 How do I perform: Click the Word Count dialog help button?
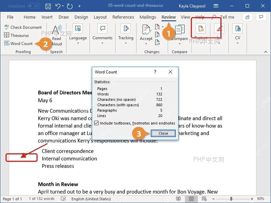pyautogui.click(x=155, y=72)
